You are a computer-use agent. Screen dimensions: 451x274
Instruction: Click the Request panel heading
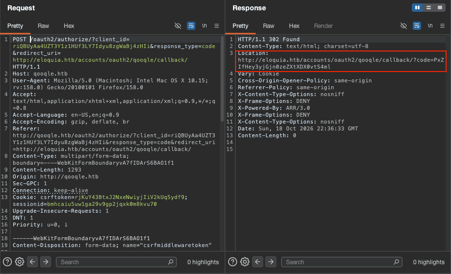[x=21, y=8]
